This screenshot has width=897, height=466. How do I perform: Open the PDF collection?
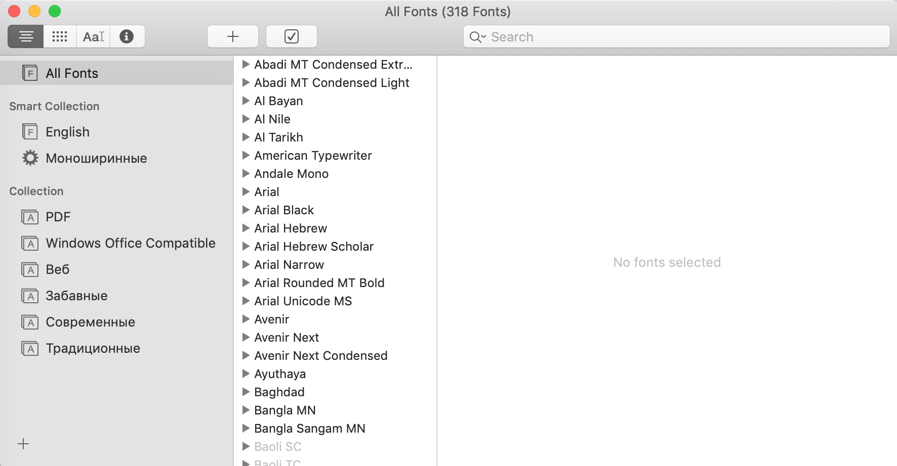coord(116,217)
